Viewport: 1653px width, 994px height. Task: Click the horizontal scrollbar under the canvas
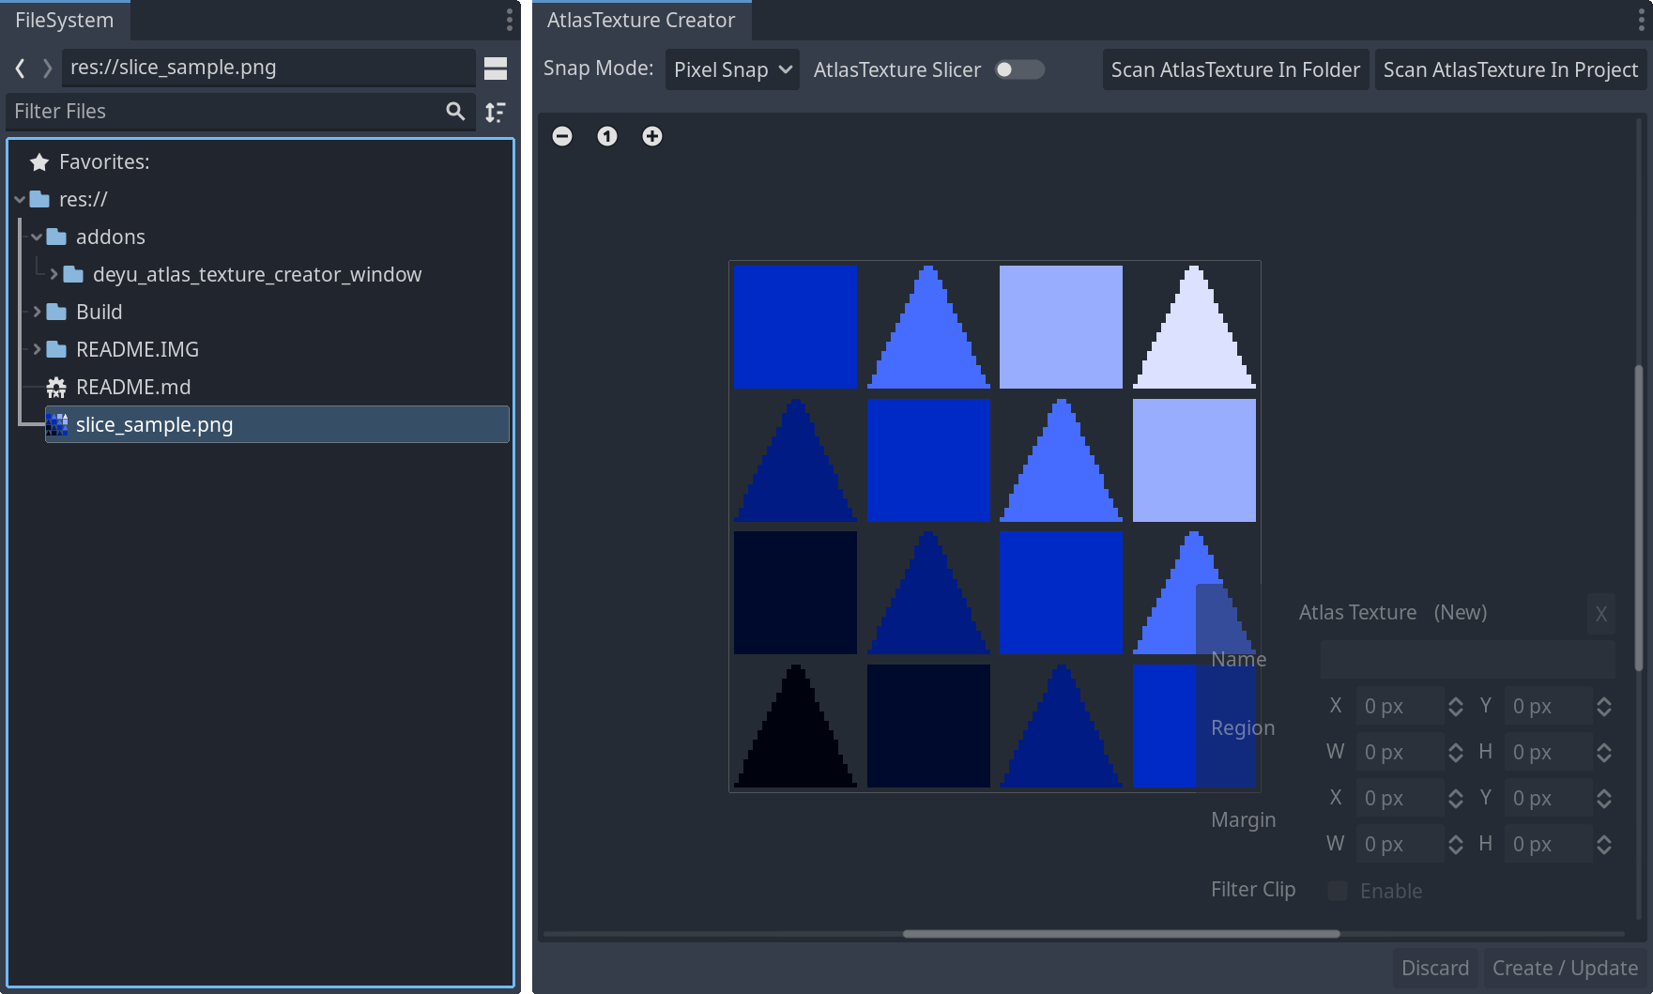(1121, 934)
